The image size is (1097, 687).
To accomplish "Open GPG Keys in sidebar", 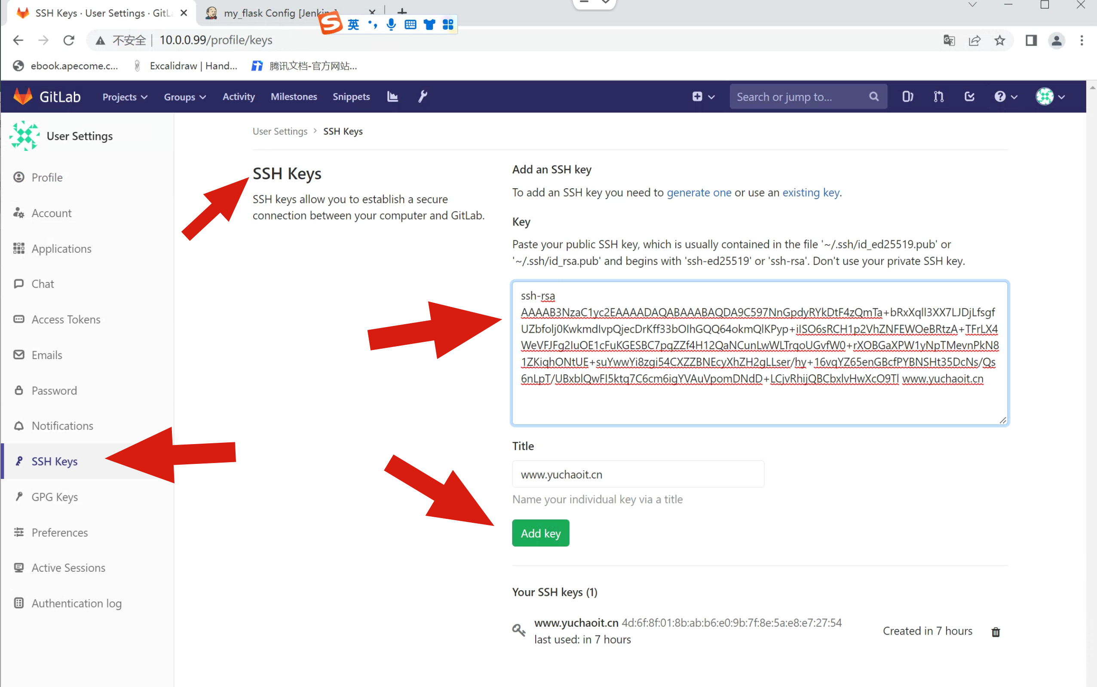I will coord(55,497).
